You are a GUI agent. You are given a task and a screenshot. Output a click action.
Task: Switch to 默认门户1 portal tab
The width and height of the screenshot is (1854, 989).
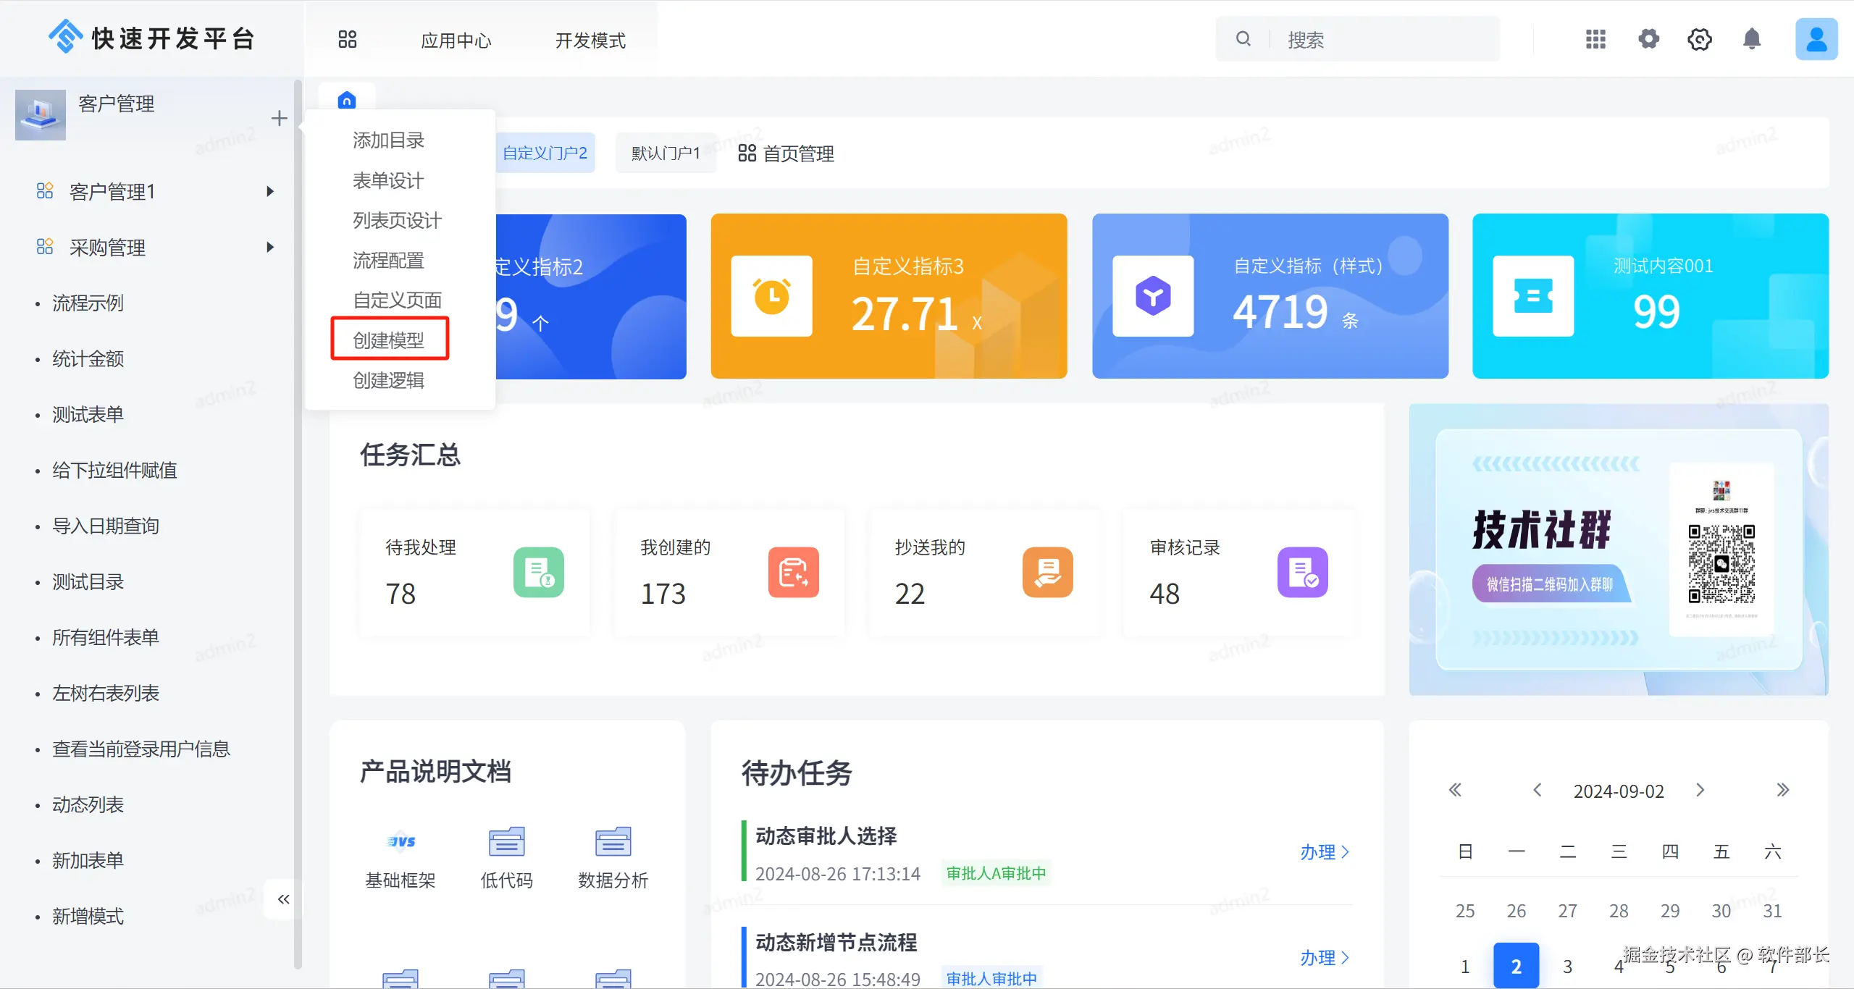[x=665, y=153]
